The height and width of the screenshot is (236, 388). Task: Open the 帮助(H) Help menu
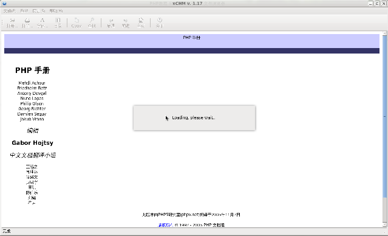pos(56,11)
